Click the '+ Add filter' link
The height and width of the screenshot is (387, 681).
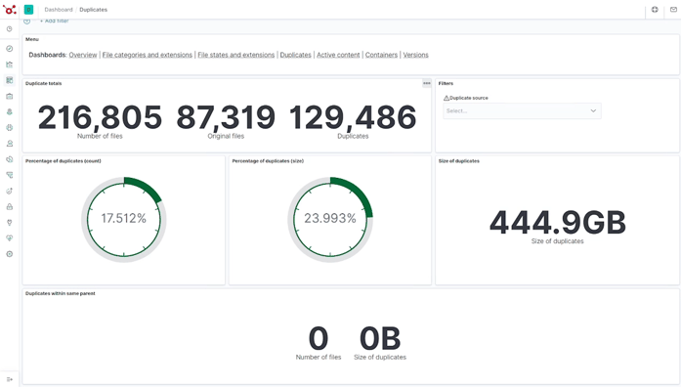[x=55, y=21]
